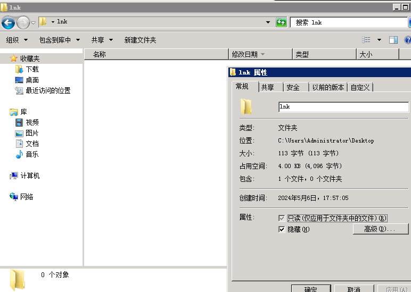Select the Videos (视频) library
The height and width of the screenshot is (292, 411).
(32, 122)
